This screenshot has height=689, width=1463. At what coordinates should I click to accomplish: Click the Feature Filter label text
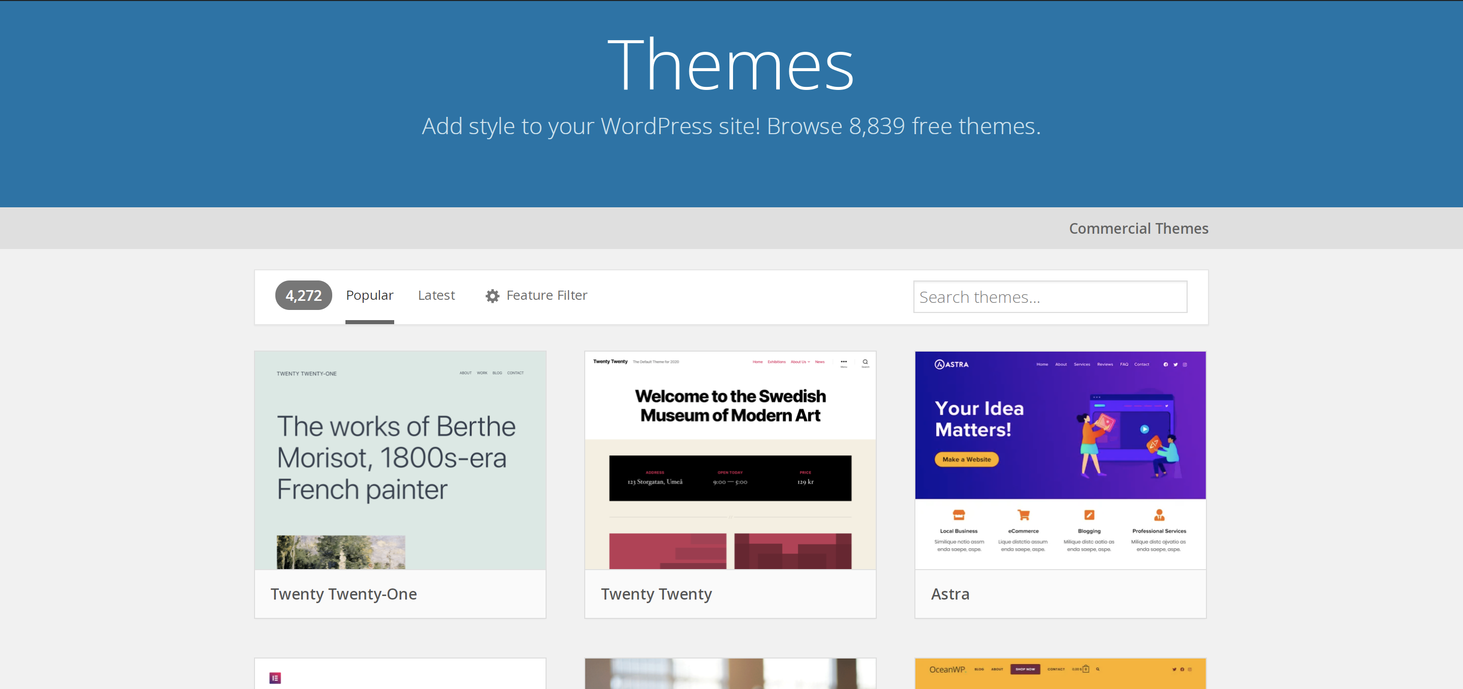(x=546, y=295)
